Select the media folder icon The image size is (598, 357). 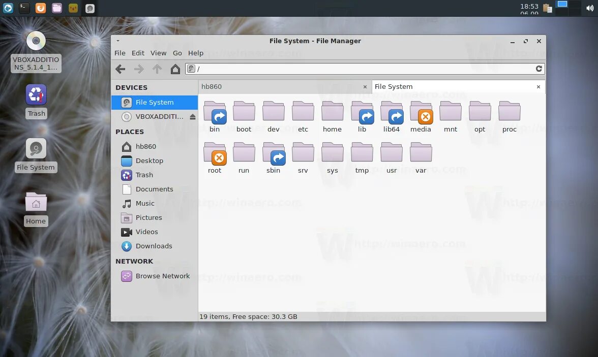tap(421, 112)
